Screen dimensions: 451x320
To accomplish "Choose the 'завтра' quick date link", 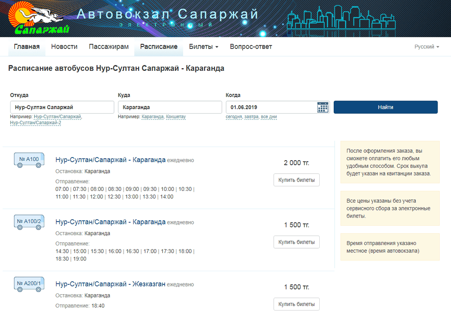I will [251, 117].
